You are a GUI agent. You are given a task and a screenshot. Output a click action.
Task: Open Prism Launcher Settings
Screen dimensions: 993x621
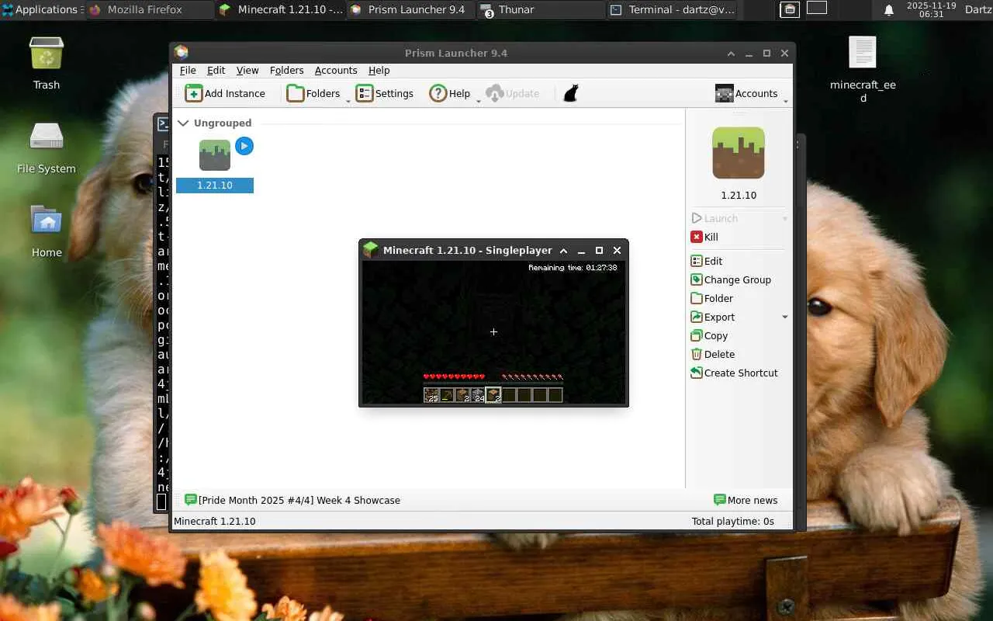(385, 93)
